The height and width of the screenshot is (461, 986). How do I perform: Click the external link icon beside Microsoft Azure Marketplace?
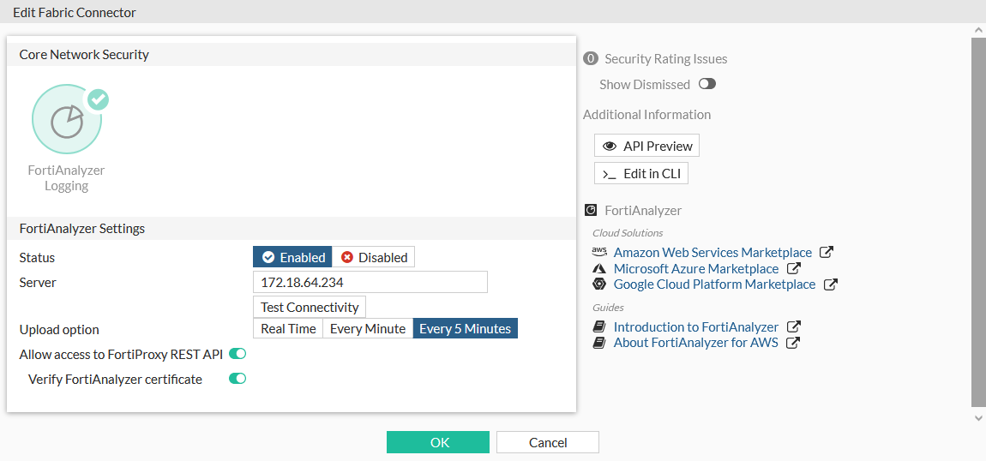tap(794, 269)
